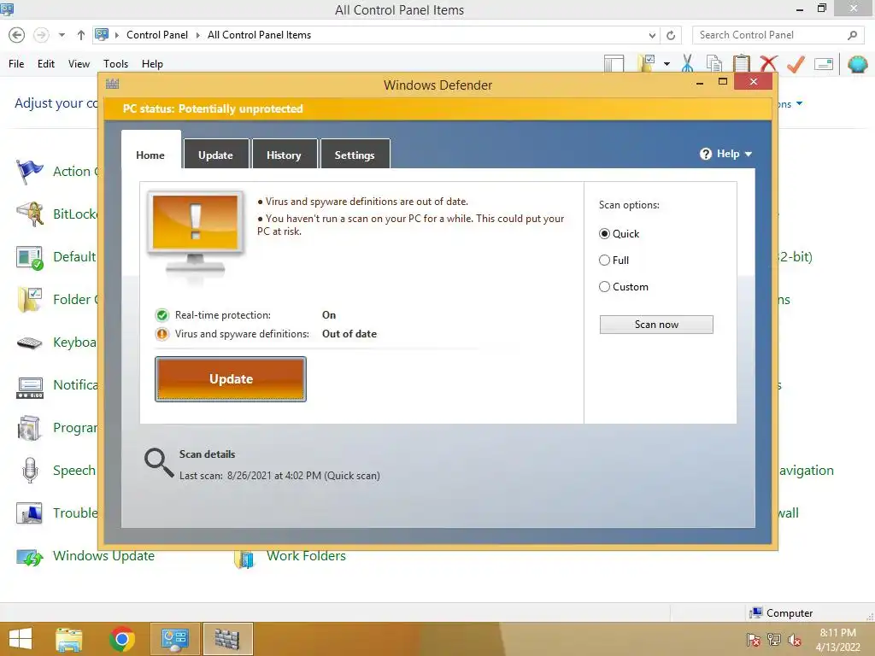Open the Windows Update control panel item
875x656 pixels.
(x=103, y=556)
